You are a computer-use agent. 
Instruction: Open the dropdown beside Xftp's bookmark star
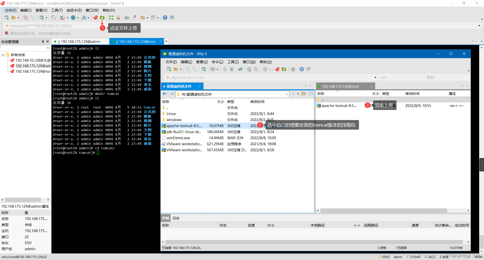[x=298, y=94]
